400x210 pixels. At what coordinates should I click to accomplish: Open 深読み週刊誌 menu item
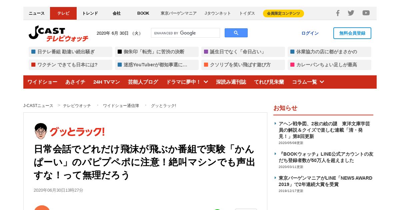point(231,82)
